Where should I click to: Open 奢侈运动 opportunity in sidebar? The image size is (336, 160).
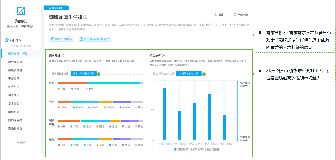click(x=14, y=78)
